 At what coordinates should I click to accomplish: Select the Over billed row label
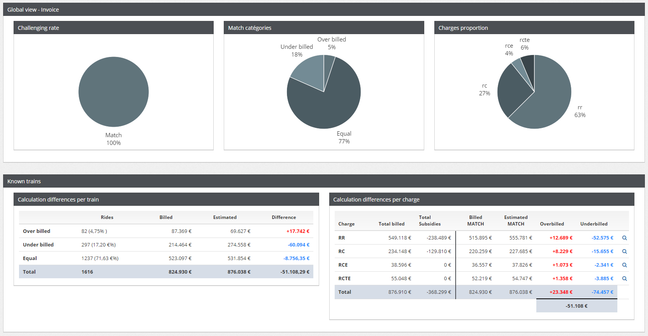(x=36, y=231)
